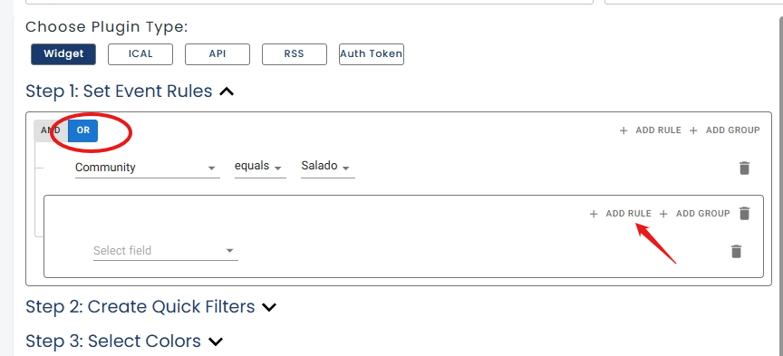
Task: Delete the nested rule group
Action: [744, 214]
